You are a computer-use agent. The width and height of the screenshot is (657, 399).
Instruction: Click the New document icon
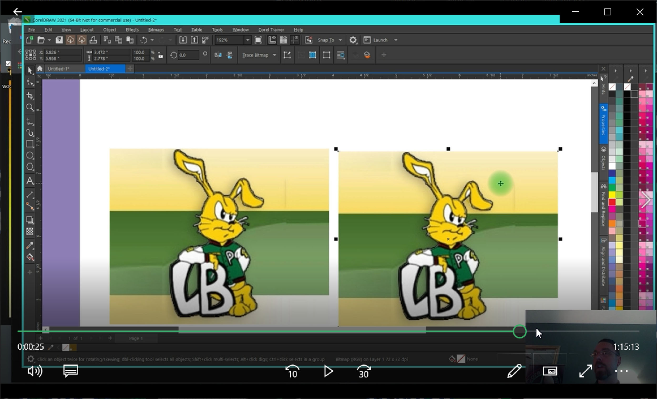[30, 40]
